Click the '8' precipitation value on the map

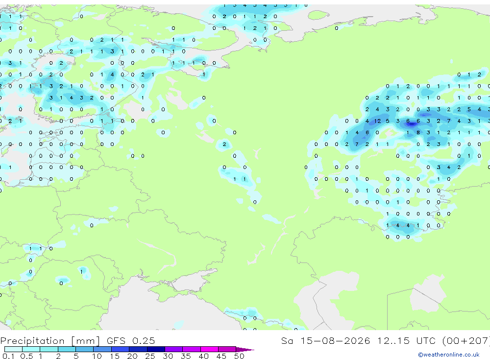[418, 132]
